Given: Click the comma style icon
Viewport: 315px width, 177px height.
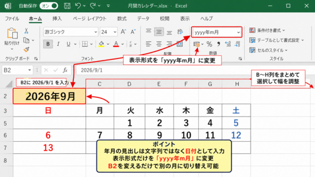Looking at the screenshot, I should click(219, 44).
